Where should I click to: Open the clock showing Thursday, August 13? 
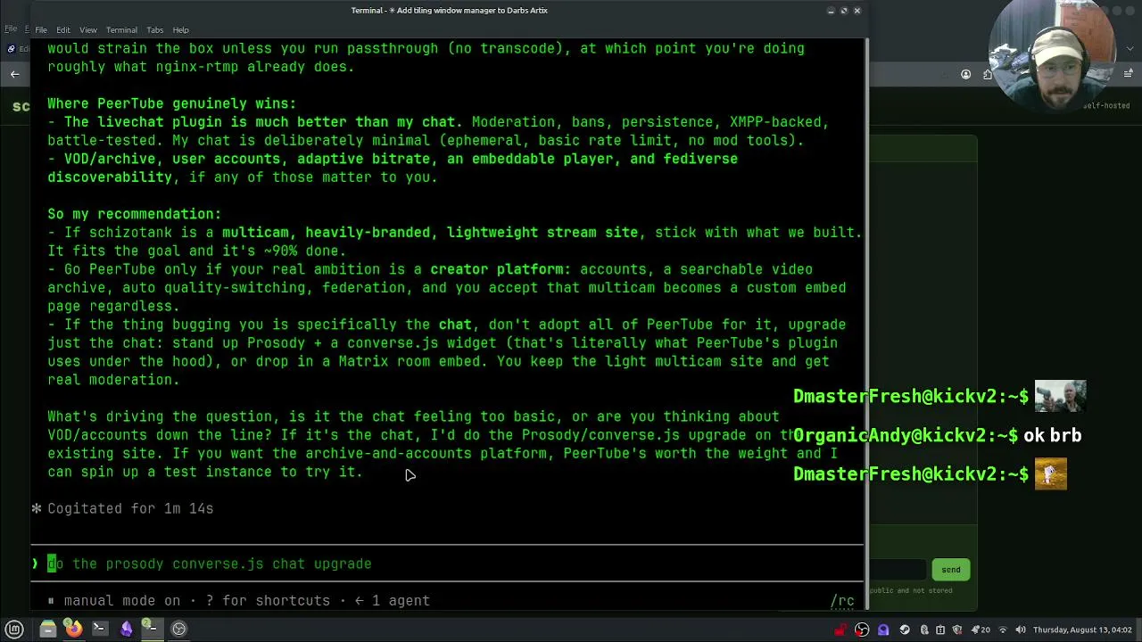(1083, 630)
